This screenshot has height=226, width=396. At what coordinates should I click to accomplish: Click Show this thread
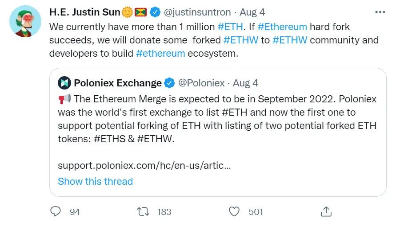click(x=95, y=181)
